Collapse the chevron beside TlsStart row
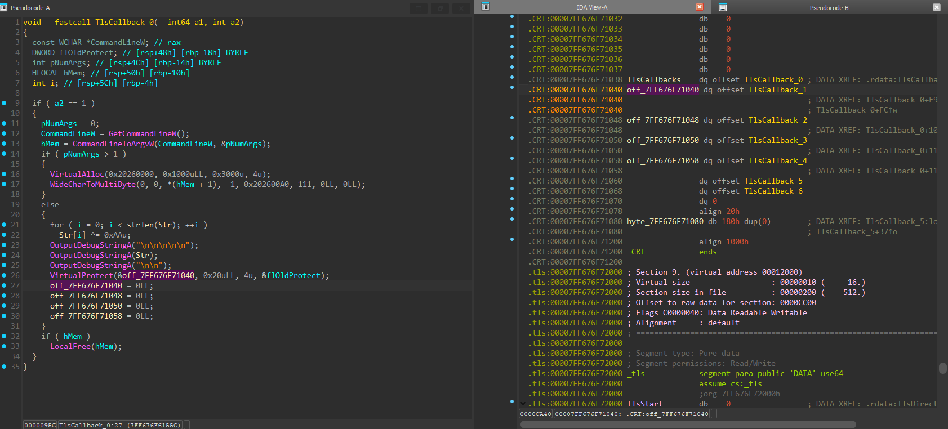Screen dimensions: 948x429 pos(523,404)
